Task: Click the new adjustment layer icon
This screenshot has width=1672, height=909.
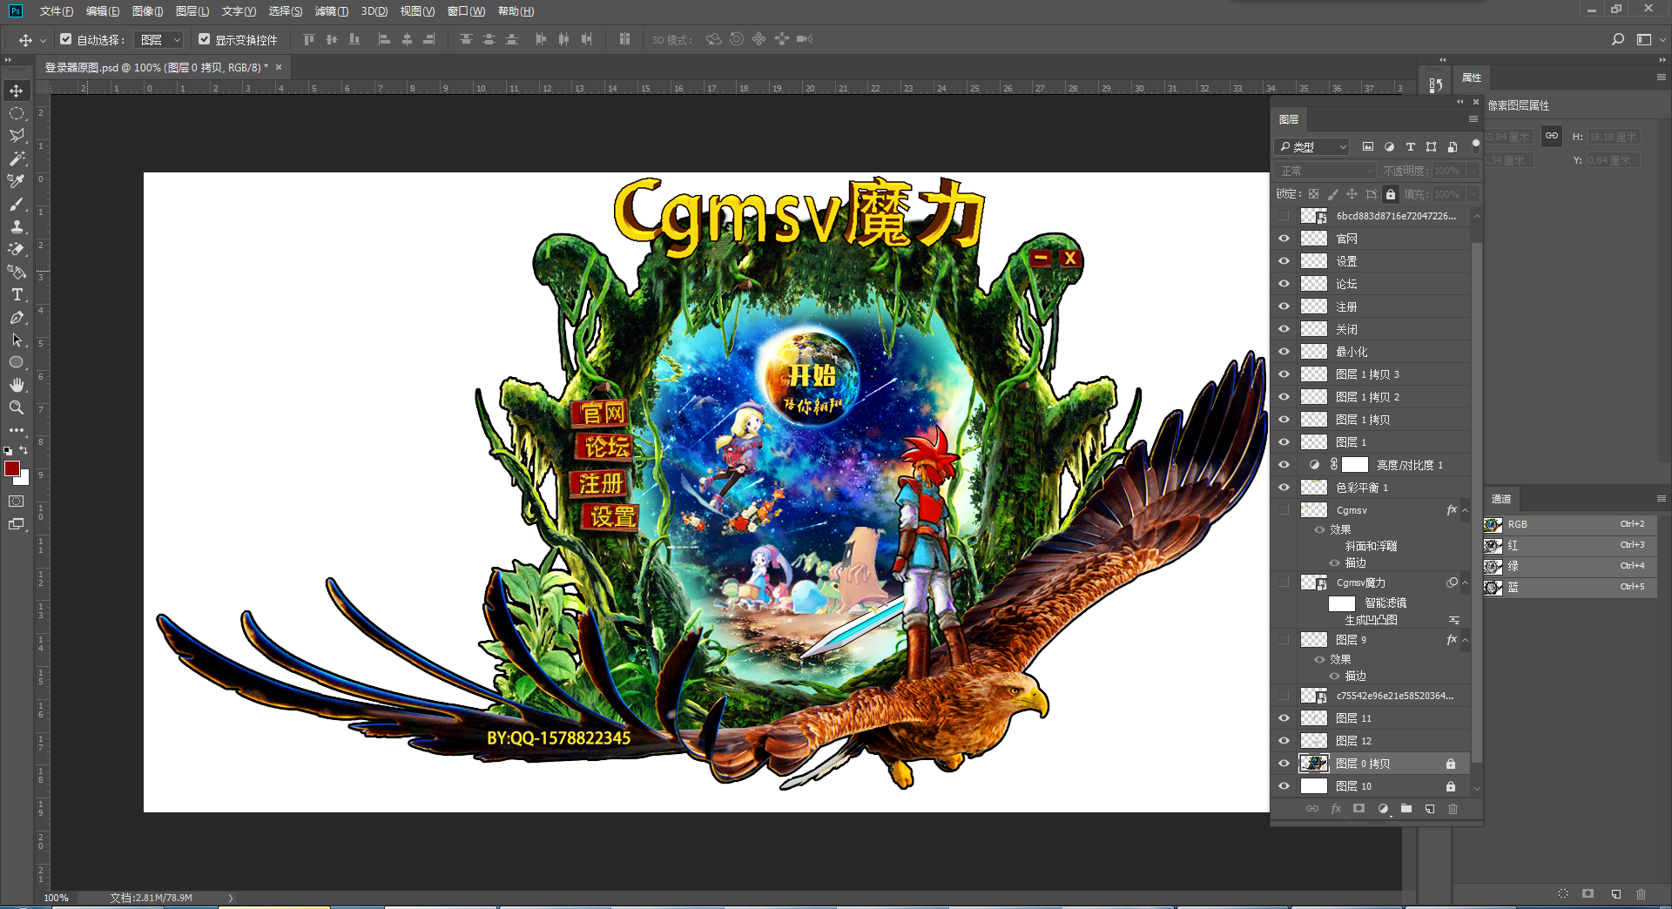Action: [x=1383, y=809]
